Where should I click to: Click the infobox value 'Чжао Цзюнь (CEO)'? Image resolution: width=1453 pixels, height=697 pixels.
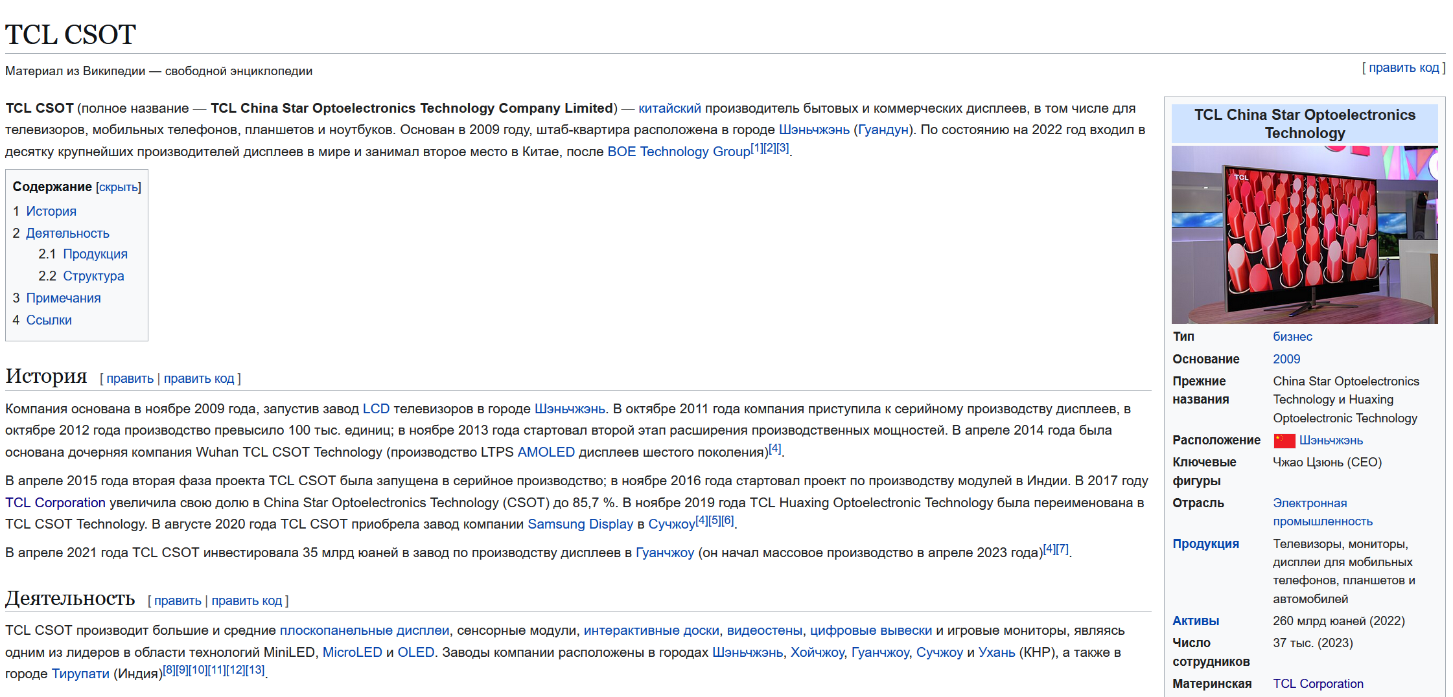(x=1327, y=463)
